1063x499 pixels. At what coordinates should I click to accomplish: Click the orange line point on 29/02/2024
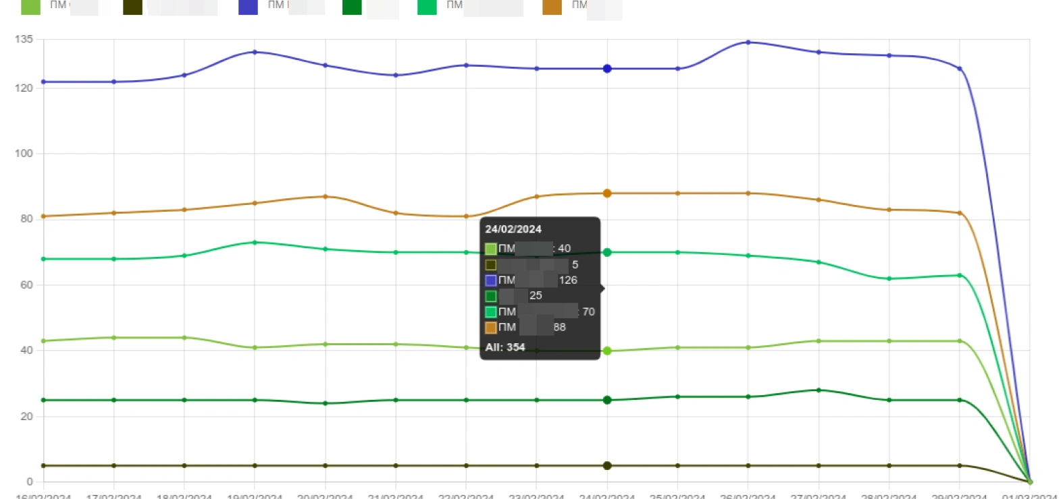click(x=960, y=213)
